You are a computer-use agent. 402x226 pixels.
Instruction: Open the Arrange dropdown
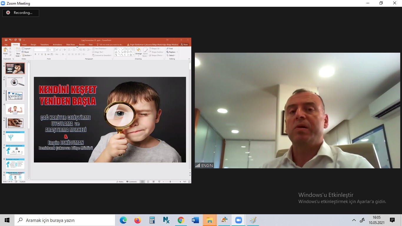click(138, 52)
